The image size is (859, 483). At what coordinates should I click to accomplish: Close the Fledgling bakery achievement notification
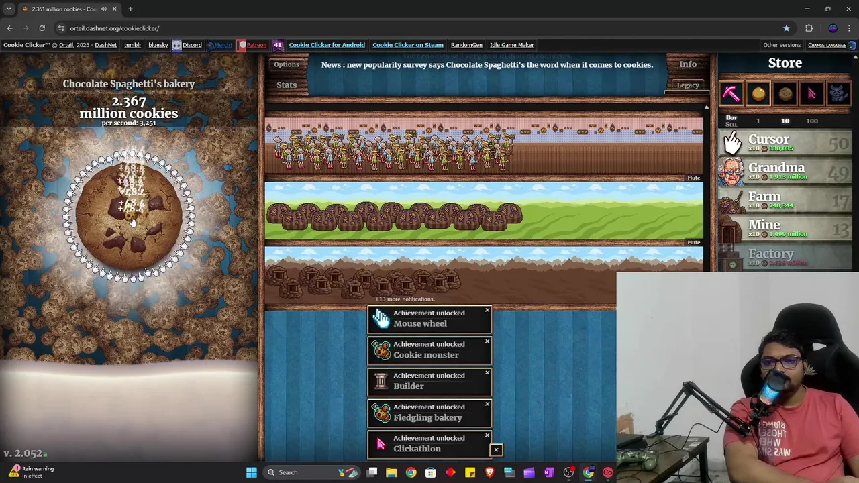487,405
